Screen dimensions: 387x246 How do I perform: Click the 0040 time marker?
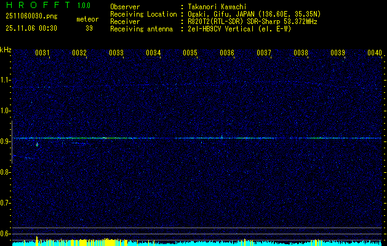(x=375, y=53)
